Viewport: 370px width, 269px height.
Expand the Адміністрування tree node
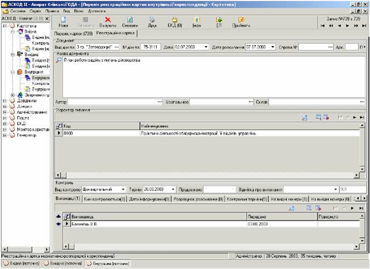(5, 112)
